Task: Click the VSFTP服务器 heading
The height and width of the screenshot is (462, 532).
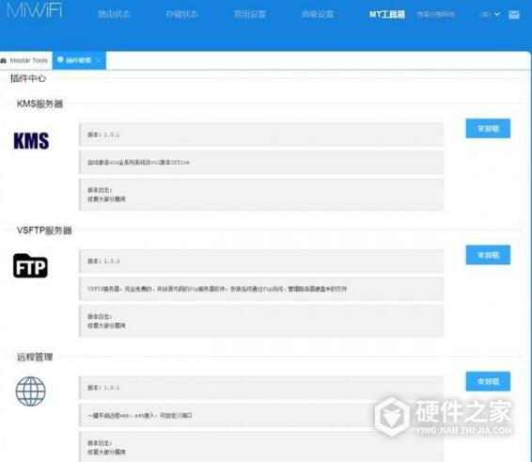Action: point(44,231)
